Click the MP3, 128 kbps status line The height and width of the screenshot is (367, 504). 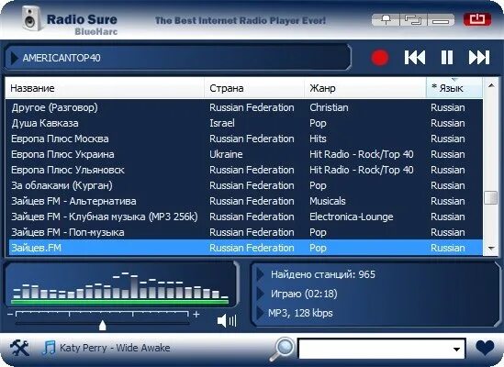pos(300,313)
